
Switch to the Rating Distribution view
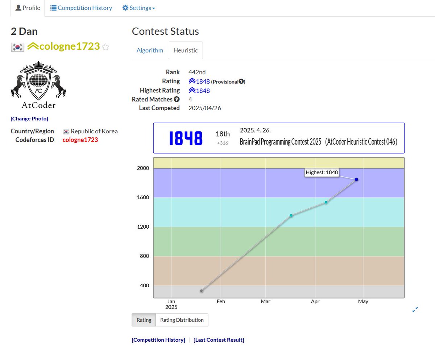182,320
